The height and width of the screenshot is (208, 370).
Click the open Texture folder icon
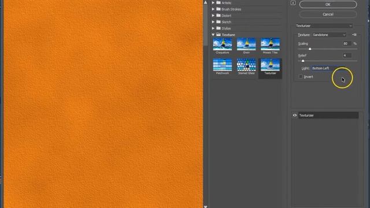pyautogui.click(x=219, y=35)
